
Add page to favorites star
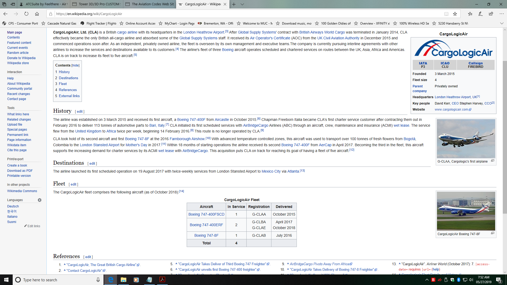455,14
